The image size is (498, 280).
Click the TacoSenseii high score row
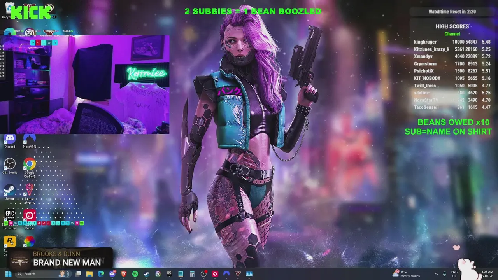pyautogui.click(x=452, y=107)
